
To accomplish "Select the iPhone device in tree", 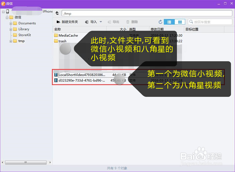I will pyautogui.click(x=48, y=12).
